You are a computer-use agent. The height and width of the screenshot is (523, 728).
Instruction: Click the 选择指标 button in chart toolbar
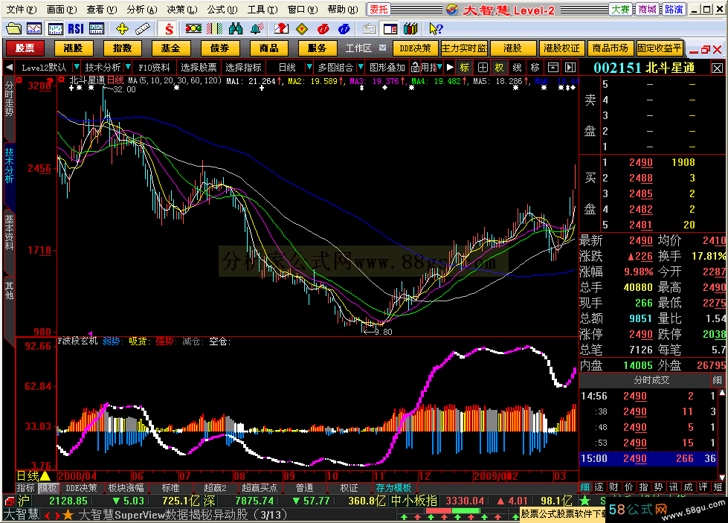pos(244,68)
